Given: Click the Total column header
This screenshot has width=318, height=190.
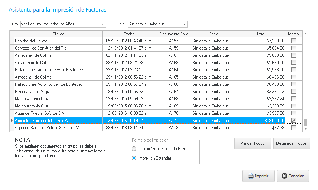Looking at the screenshot, I should (x=261, y=34).
